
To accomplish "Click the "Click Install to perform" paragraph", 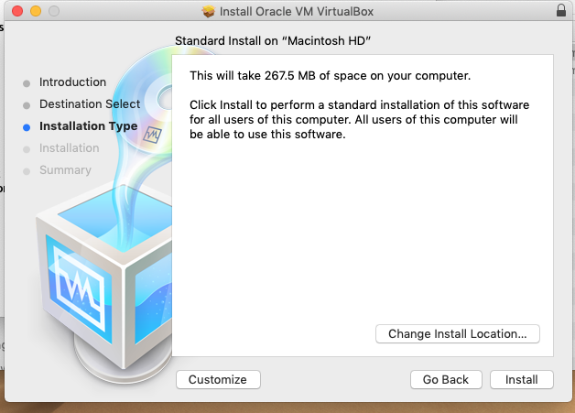I will click(x=359, y=120).
